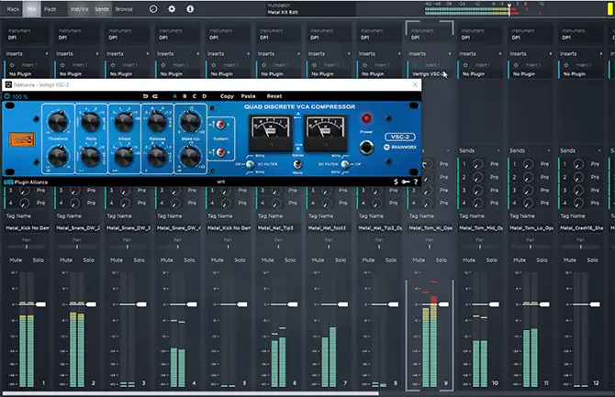Click upper Make-Up knob of VSC-2

tap(190, 121)
